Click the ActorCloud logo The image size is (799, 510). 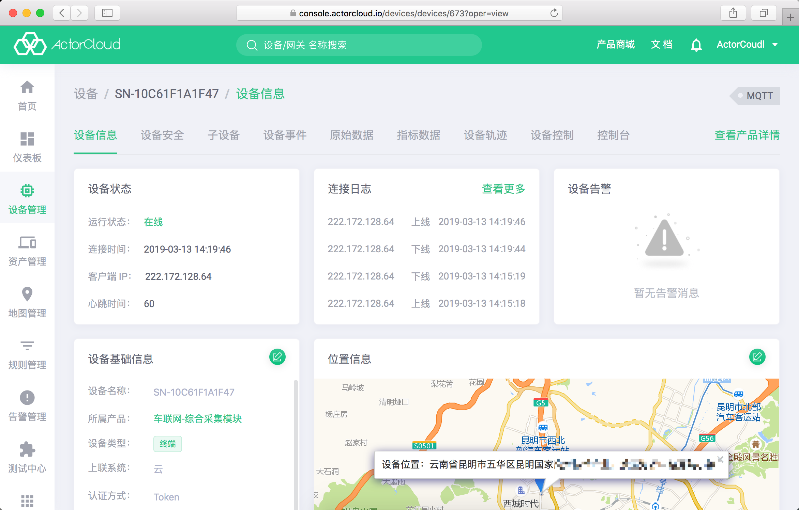point(67,44)
